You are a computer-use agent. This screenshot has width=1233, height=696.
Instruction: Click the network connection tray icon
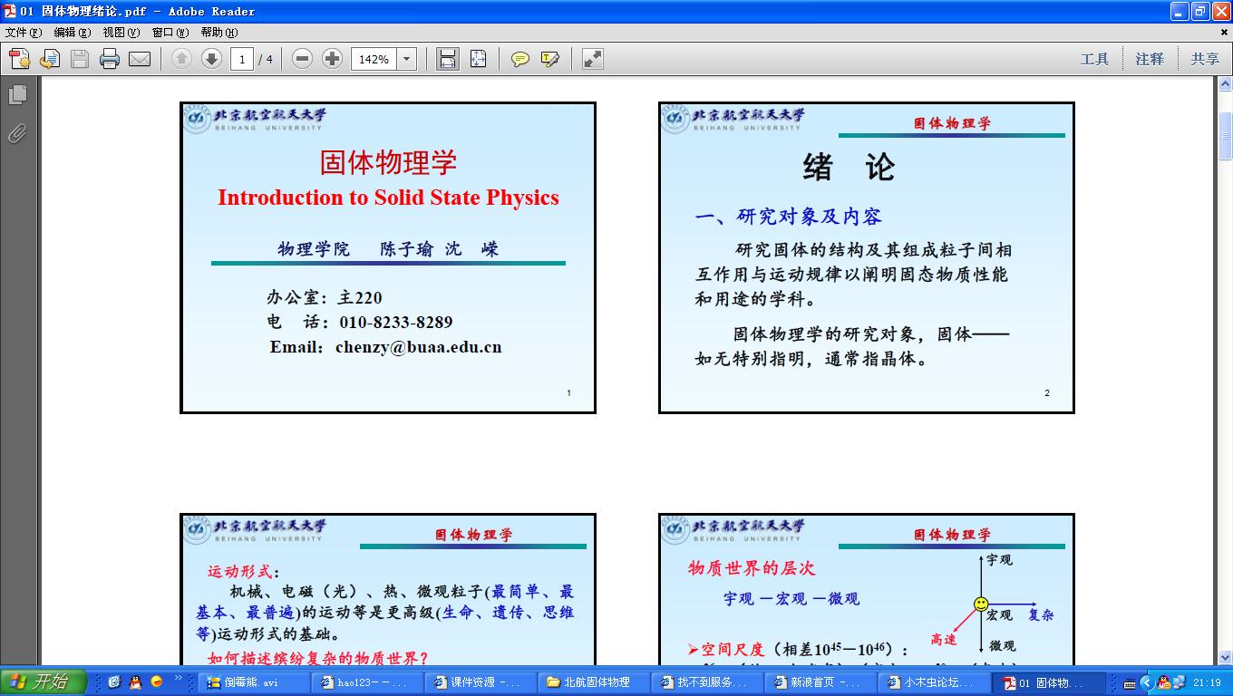click(1179, 682)
